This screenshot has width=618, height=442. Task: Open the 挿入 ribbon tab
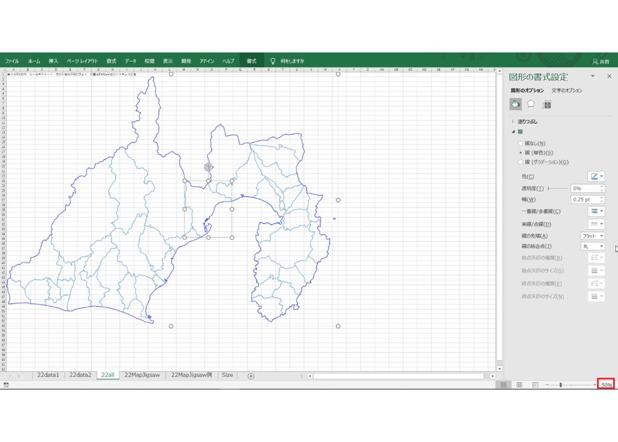(54, 61)
